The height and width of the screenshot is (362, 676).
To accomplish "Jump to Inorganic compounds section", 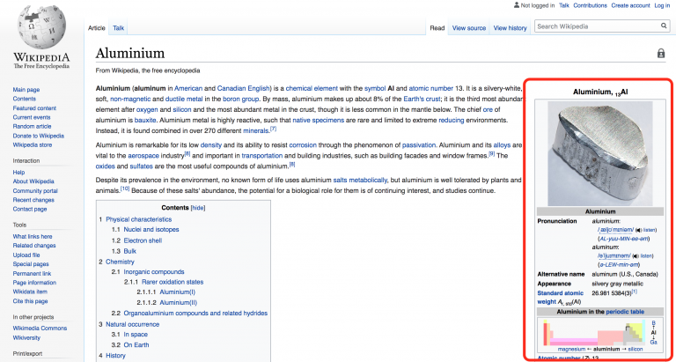I will (x=154, y=272).
